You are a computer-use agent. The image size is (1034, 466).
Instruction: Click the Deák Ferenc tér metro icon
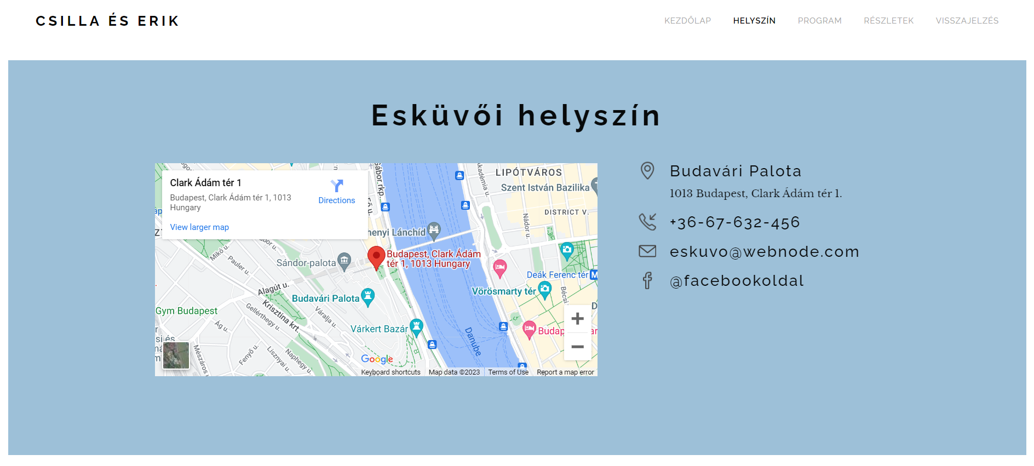(x=594, y=275)
